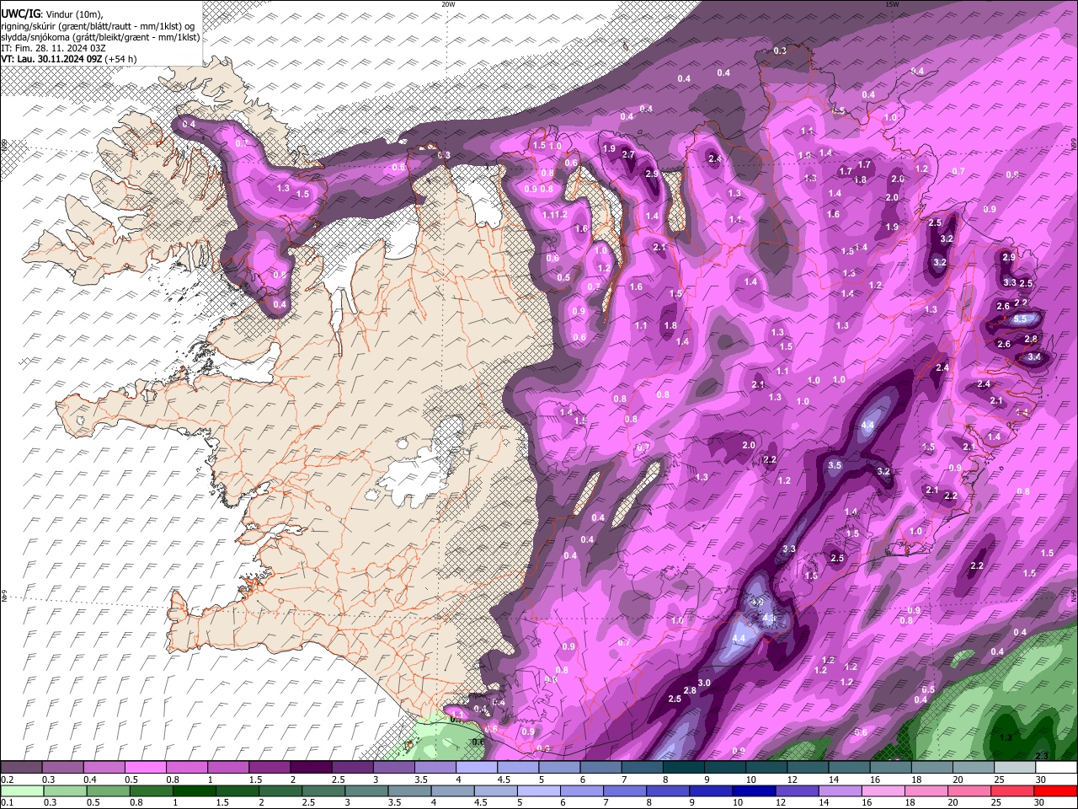Screen dimensions: 1078x809
Task: Click the '2.3' value in the green area
Action: tap(1041, 755)
